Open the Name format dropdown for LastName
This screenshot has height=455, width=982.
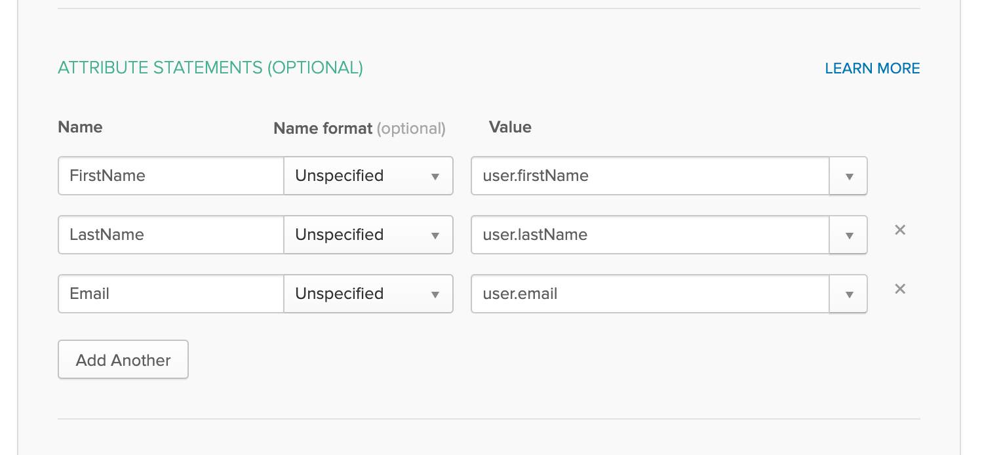[x=368, y=235]
